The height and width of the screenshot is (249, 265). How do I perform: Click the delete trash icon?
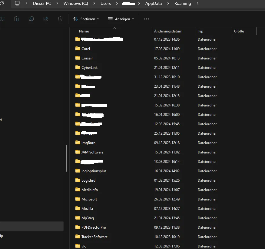60,19
